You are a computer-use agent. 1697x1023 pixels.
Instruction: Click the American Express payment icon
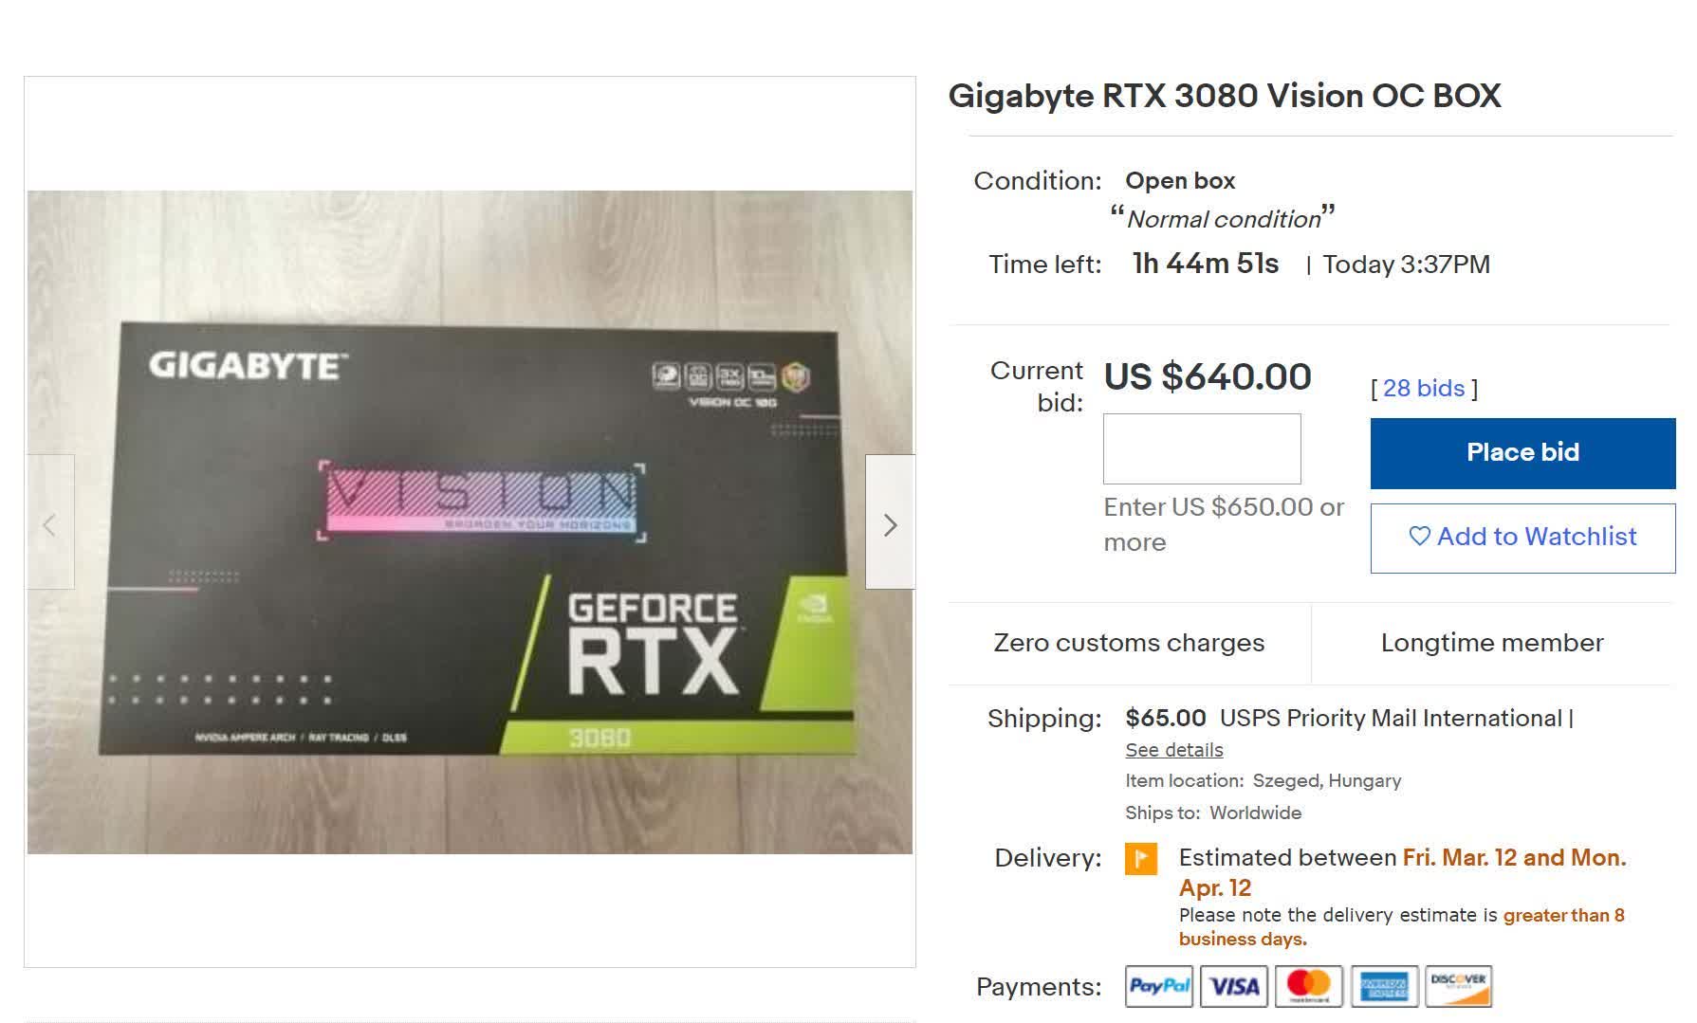tap(1385, 986)
